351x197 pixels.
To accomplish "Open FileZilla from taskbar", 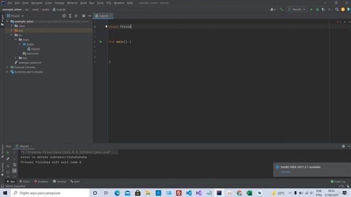I will (x=179, y=193).
